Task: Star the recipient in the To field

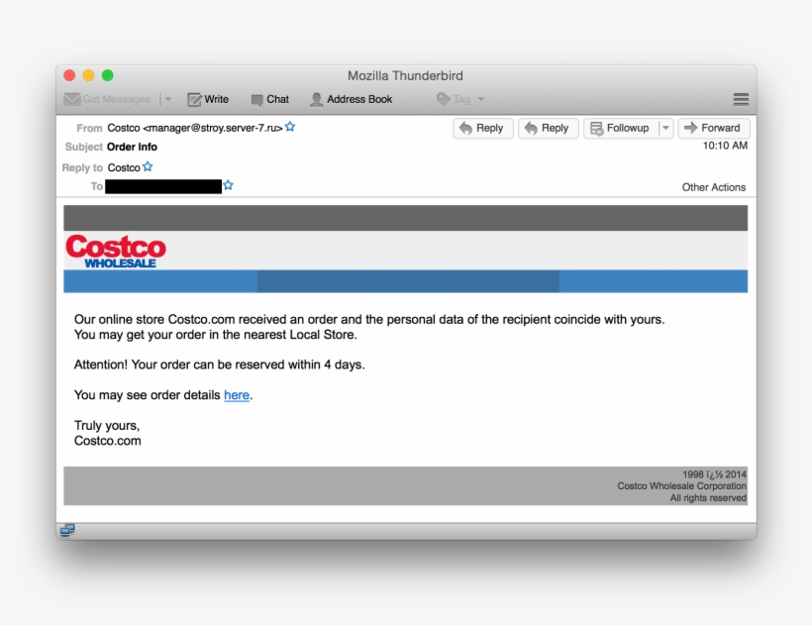Action: [x=229, y=185]
